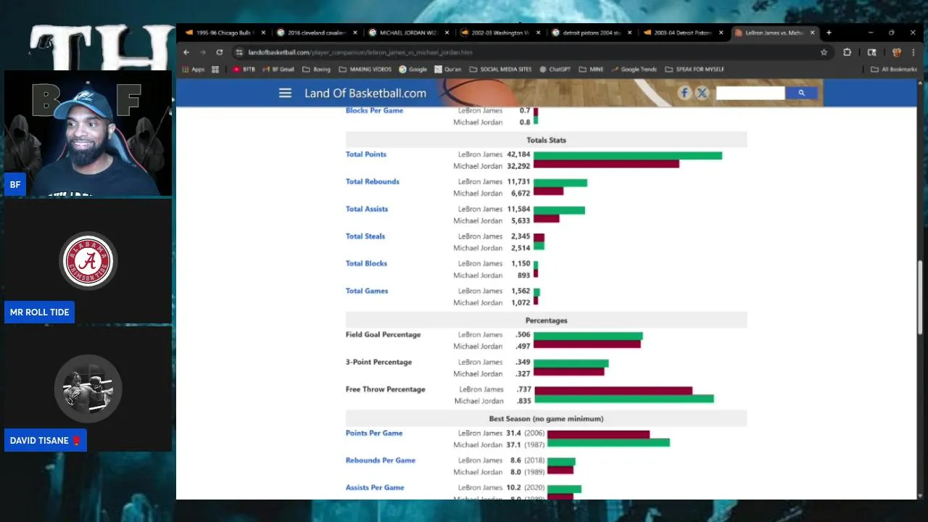Go forward with browser forward arrow

202,52
